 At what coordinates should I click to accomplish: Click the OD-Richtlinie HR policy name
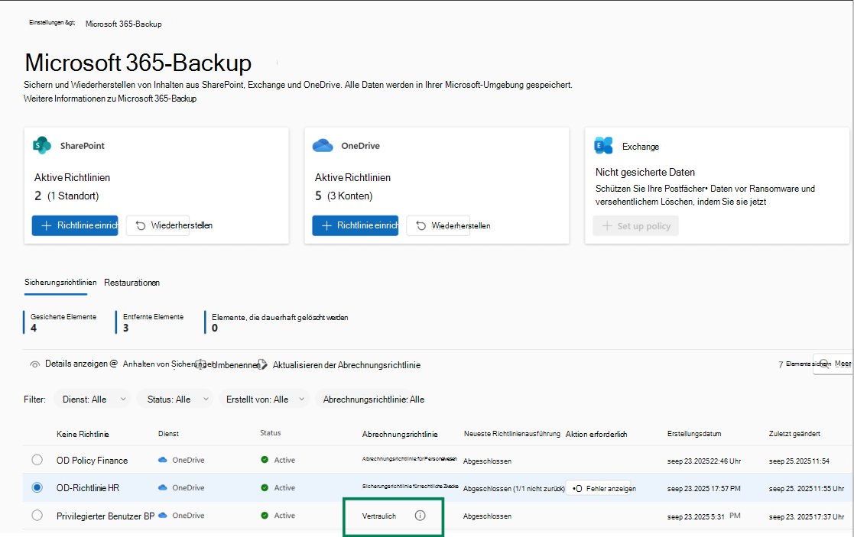88,488
